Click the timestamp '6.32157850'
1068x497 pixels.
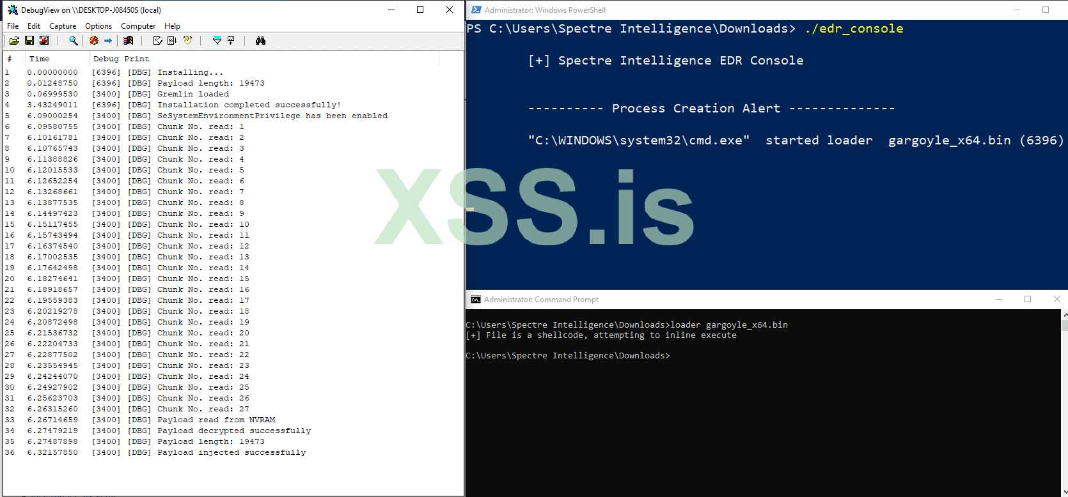52,453
